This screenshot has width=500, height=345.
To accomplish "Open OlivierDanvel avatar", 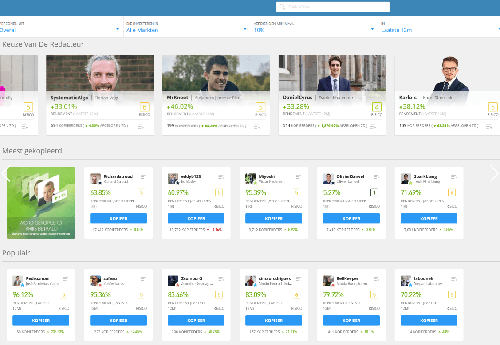I will click(x=328, y=179).
